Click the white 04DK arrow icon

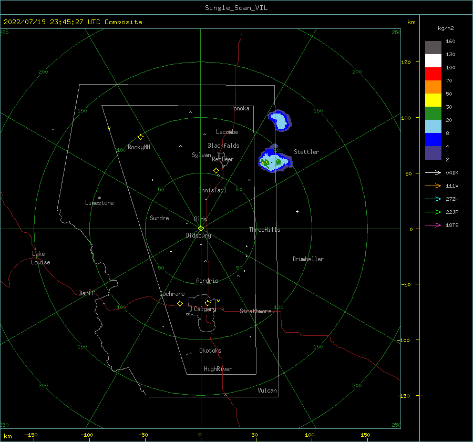433,172
